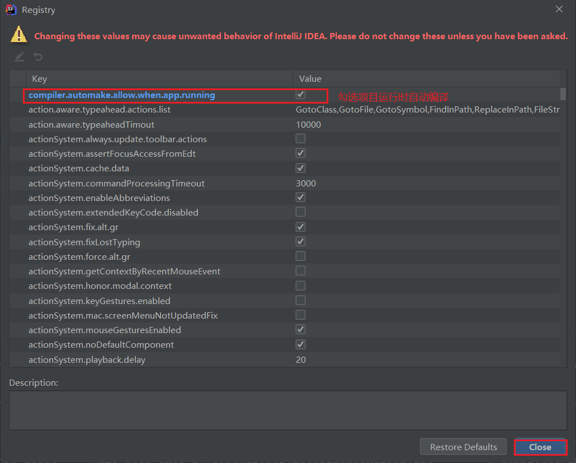The height and width of the screenshot is (463, 576).
Task: Close the Registry dialog with X icon
Action: click(559, 9)
